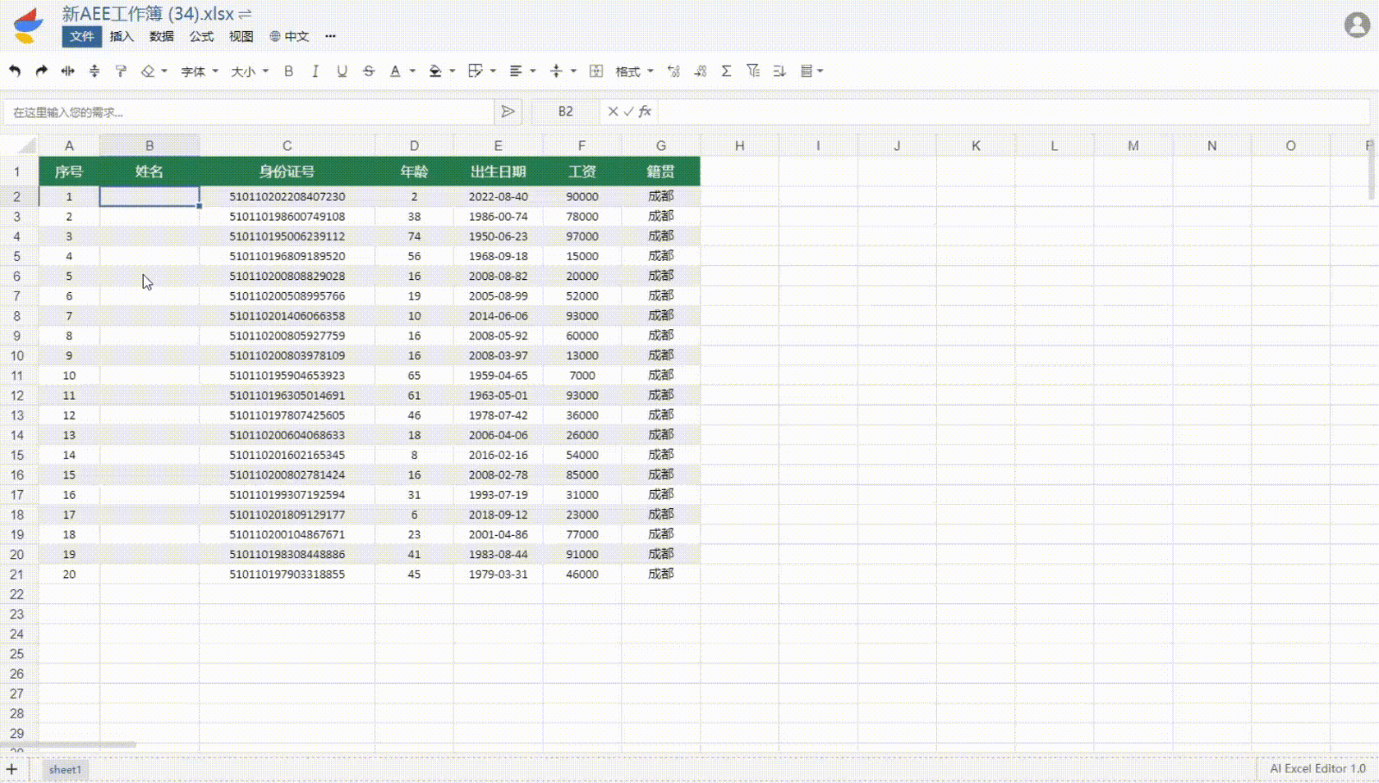The height and width of the screenshot is (783, 1379).
Task: Open the fill color swatch picker
Action: (435, 71)
